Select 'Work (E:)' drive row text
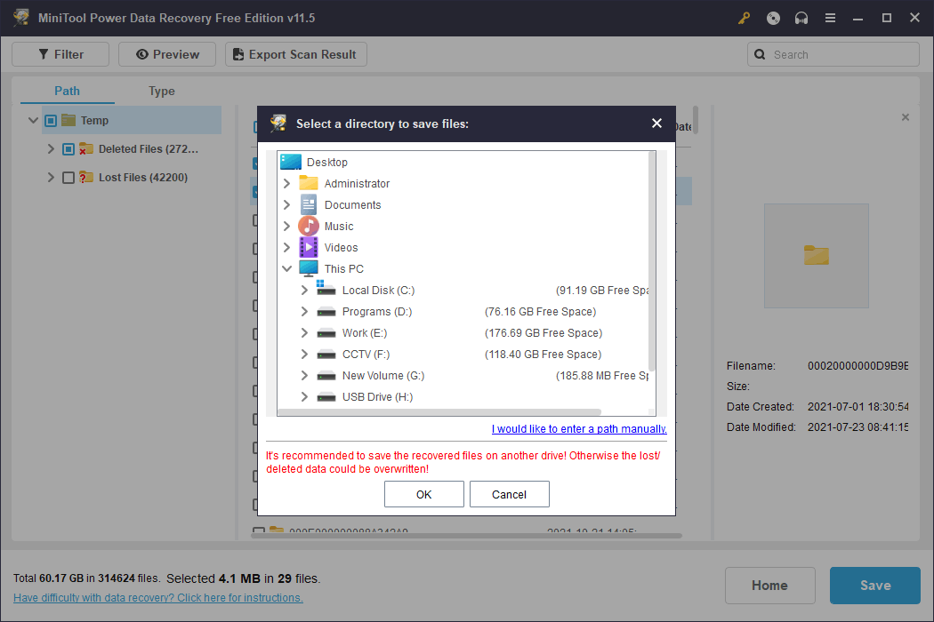 pyautogui.click(x=365, y=333)
